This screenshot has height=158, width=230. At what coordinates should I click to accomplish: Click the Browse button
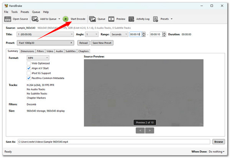pos(219,142)
